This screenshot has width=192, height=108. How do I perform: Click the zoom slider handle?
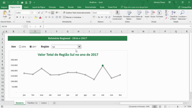(x=178, y=107)
